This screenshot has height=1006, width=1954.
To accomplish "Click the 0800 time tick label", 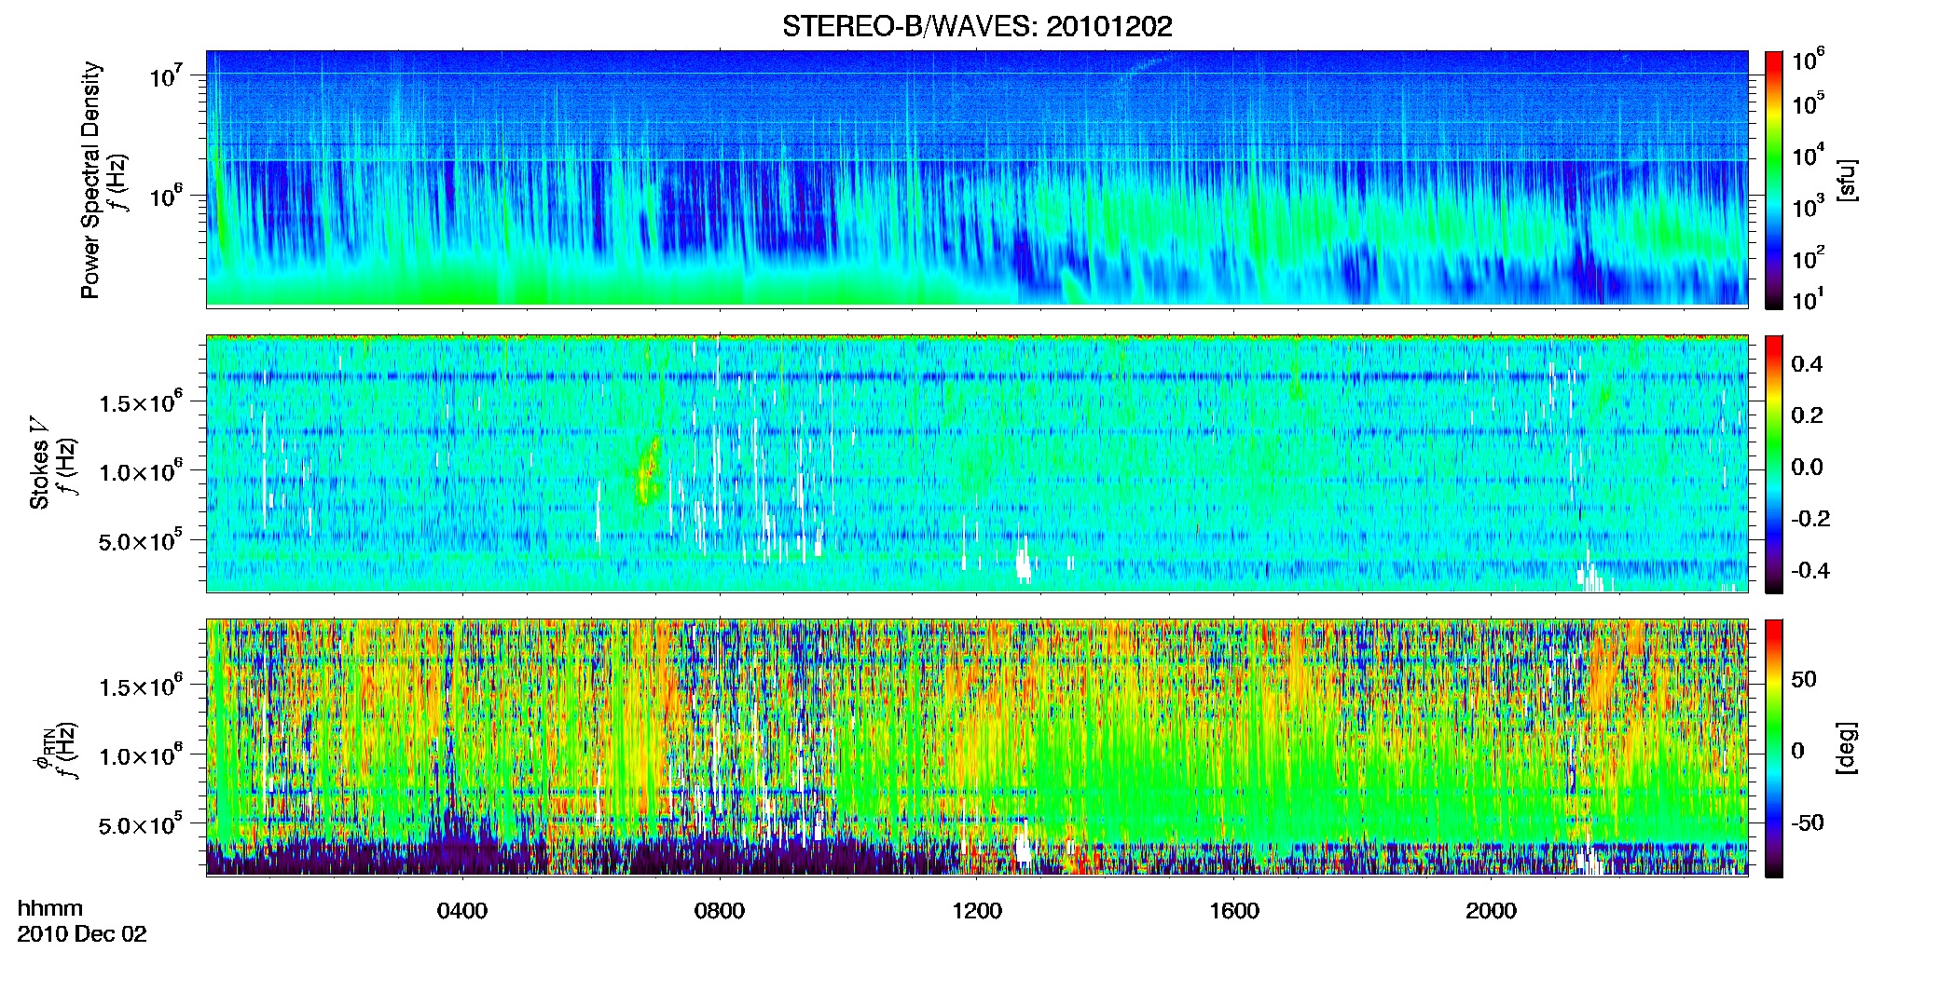I will coord(720,911).
